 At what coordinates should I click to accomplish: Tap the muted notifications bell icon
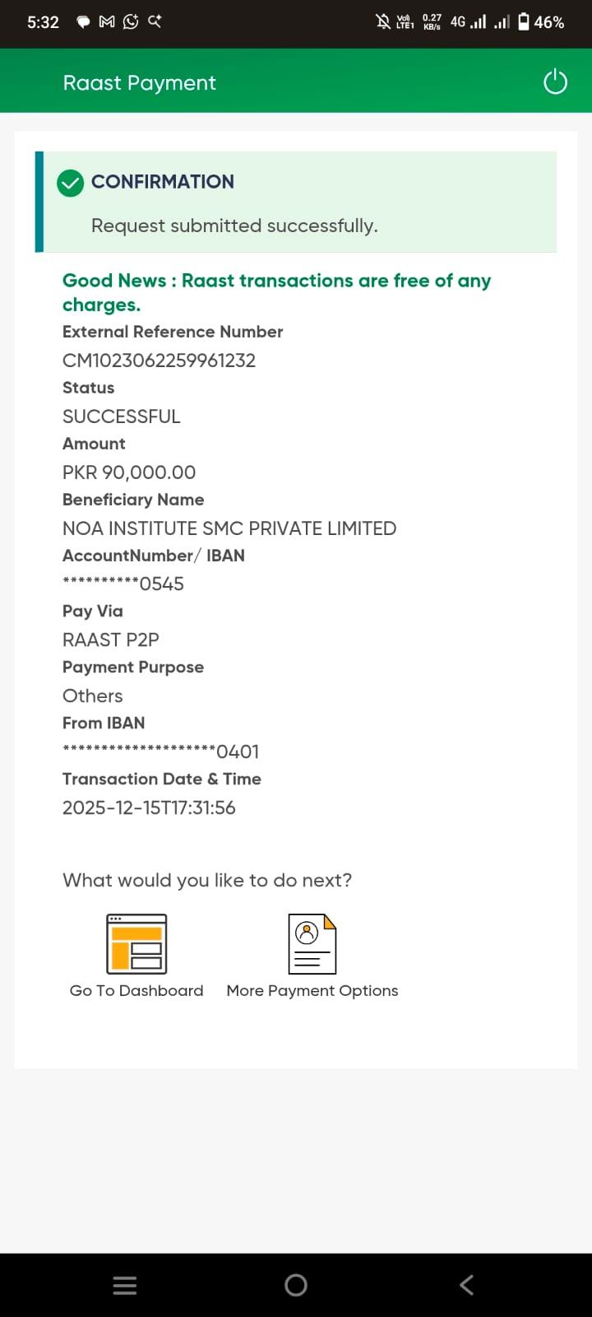click(x=383, y=22)
